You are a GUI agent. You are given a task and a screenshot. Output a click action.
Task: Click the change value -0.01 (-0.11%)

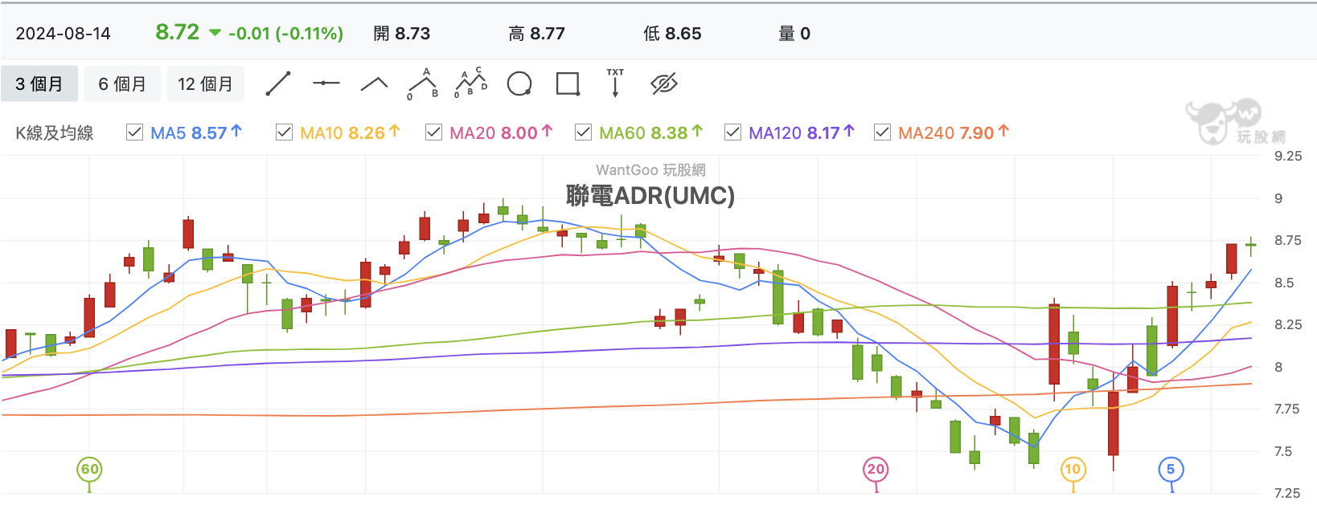pos(285,34)
